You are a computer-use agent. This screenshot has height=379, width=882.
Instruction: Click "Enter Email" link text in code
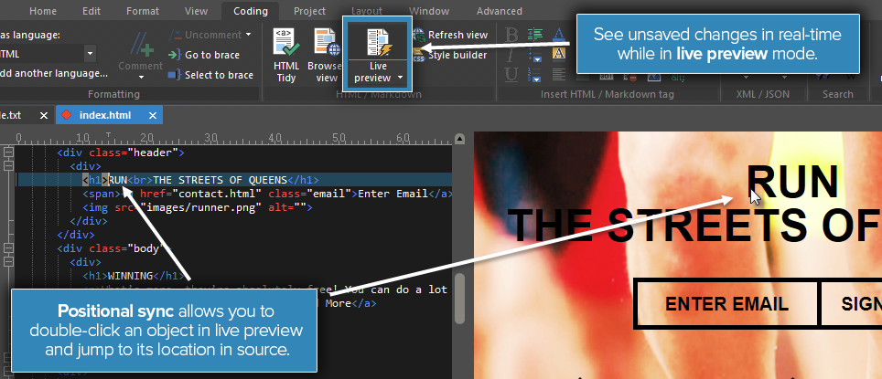pyautogui.click(x=393, y=194)
